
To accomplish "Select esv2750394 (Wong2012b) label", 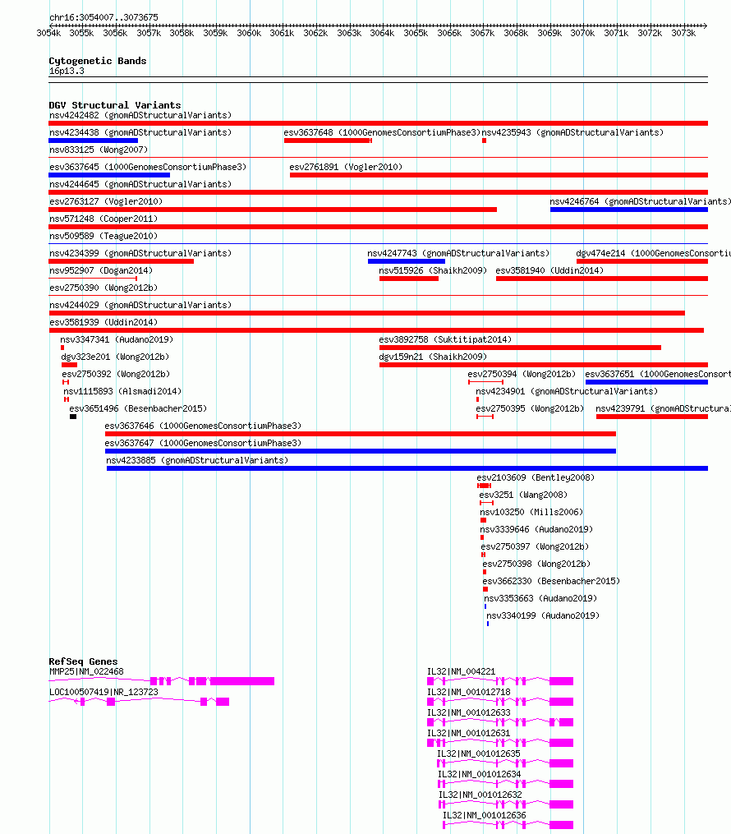I will point(522,375).
